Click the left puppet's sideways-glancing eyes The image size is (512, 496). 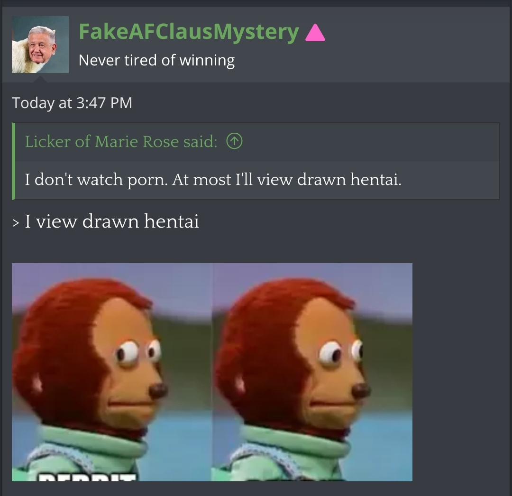tap(138, 353)
